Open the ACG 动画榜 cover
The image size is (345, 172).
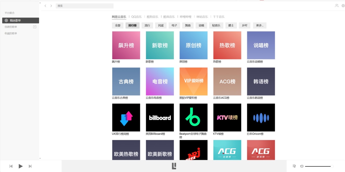[x=227, y=150]
